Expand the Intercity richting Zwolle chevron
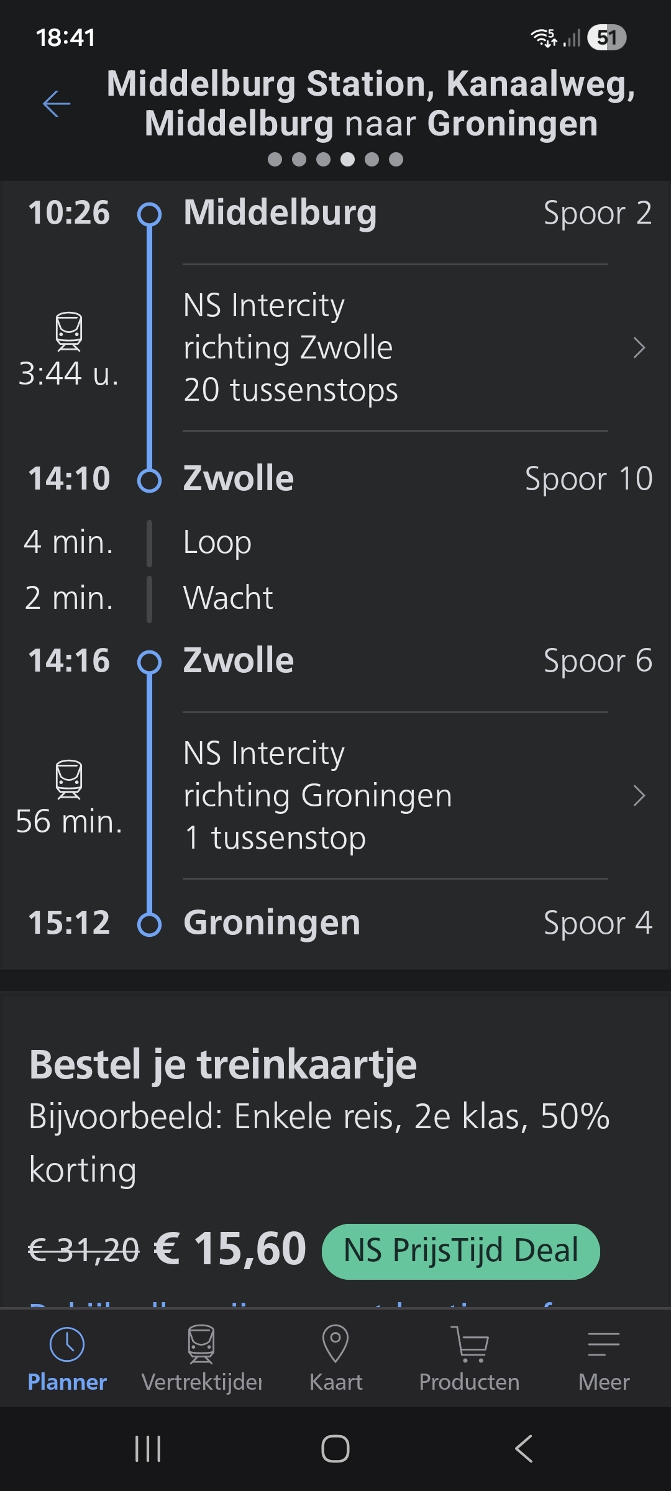Image resolution: width=671 pixels, height=1491 pixels. click(x=639, y=348)
